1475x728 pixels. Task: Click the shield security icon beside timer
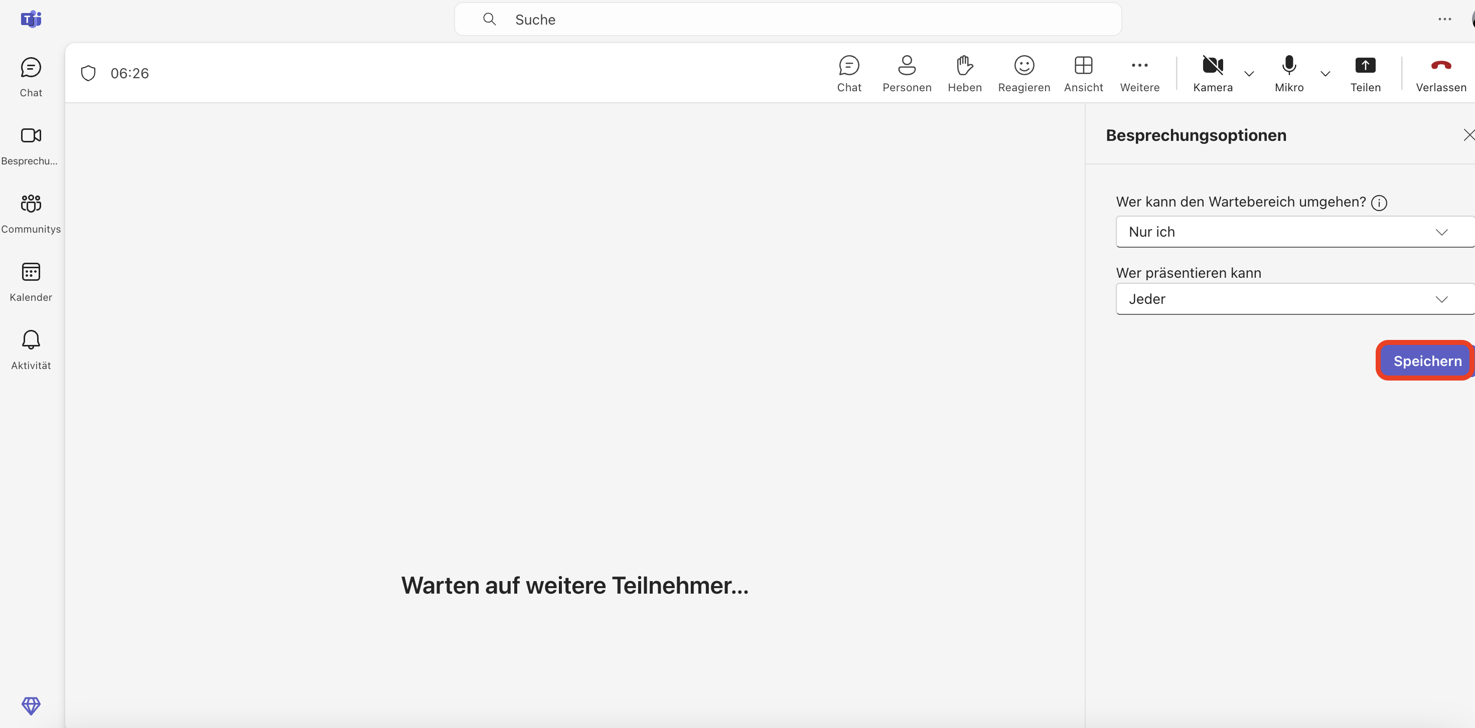click(88, 73)
